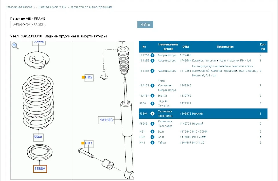The image size is (278, 181).
Task: Select the 18125B callout on the diagram
Action: pyautogui.click(x=106, y=120)
